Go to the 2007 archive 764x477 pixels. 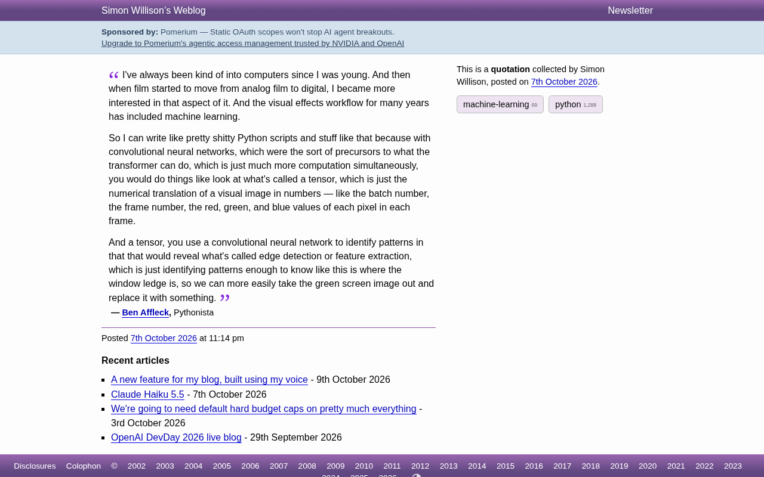279,466
